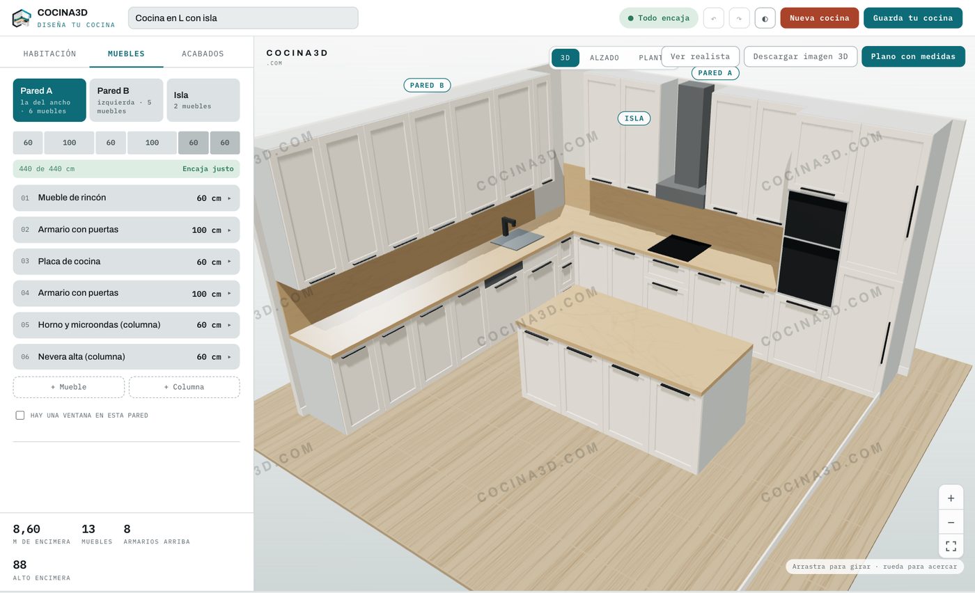
Task: Switch to Alzado view
Action: click(x=604, y=58)
